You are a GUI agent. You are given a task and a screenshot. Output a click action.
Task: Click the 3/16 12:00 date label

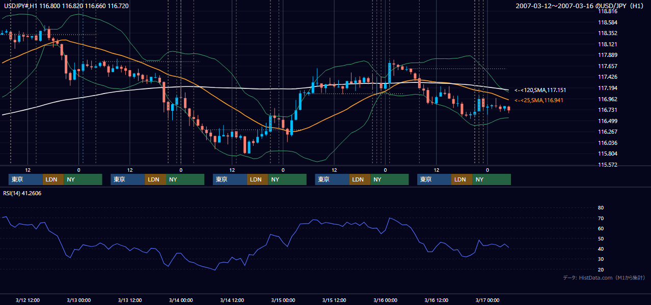(x=436, y=300)
